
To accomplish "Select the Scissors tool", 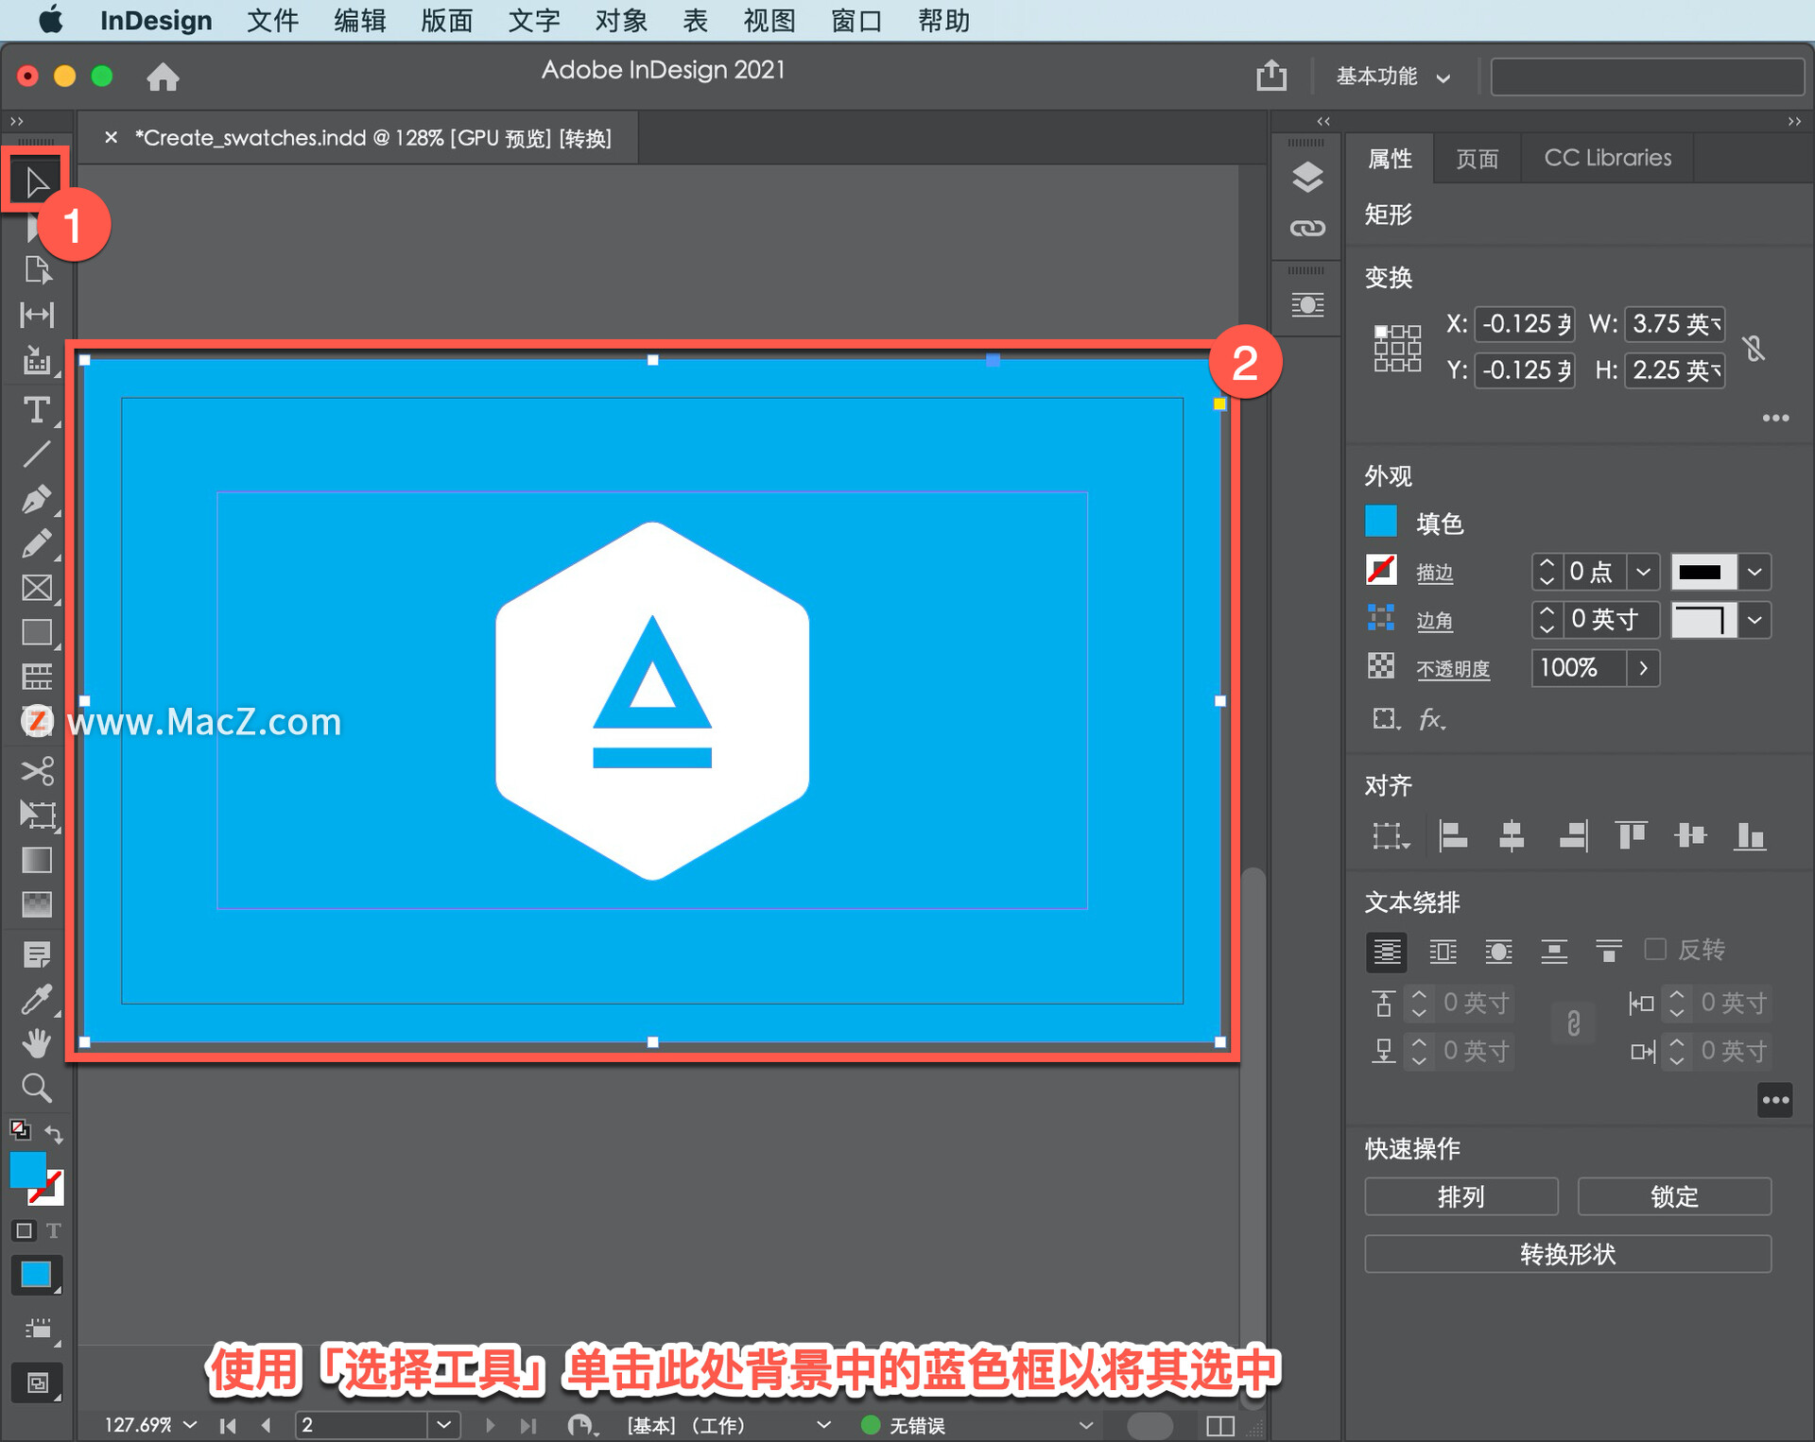I will (36, 771).
